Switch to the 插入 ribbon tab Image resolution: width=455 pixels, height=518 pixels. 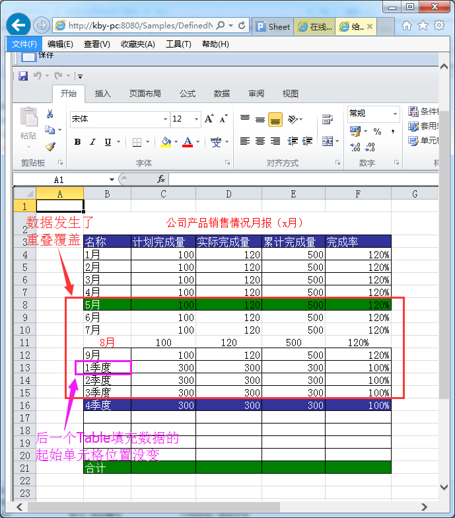tap(103, 93)
